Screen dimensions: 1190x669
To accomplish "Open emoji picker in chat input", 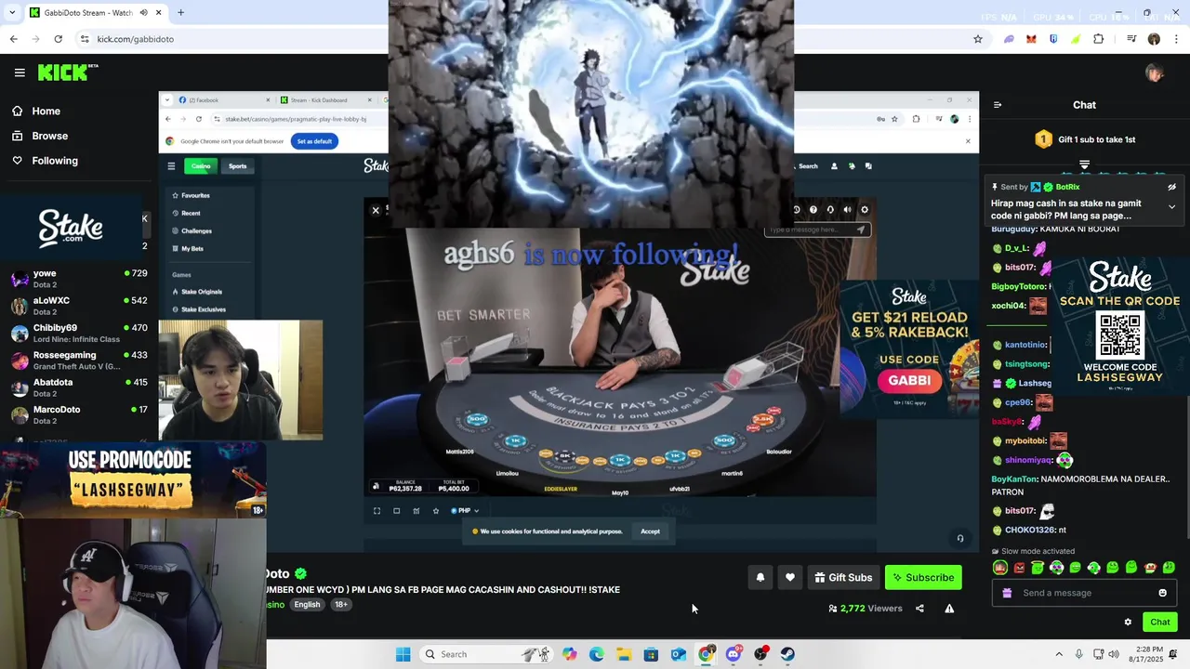I will pyautogui.click(x=1162, y=593).
